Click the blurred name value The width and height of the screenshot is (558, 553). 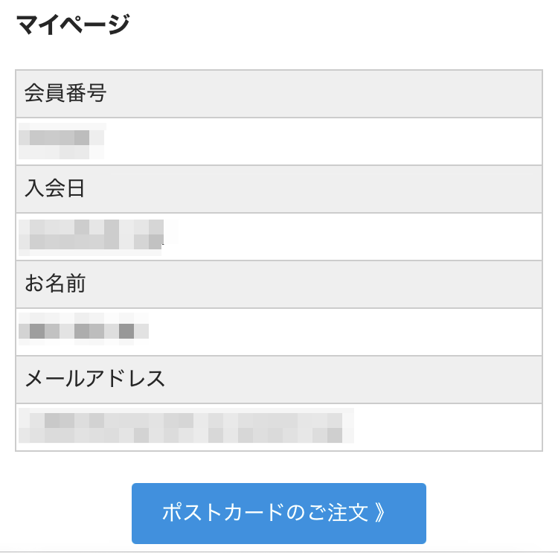tap(83, 330)
